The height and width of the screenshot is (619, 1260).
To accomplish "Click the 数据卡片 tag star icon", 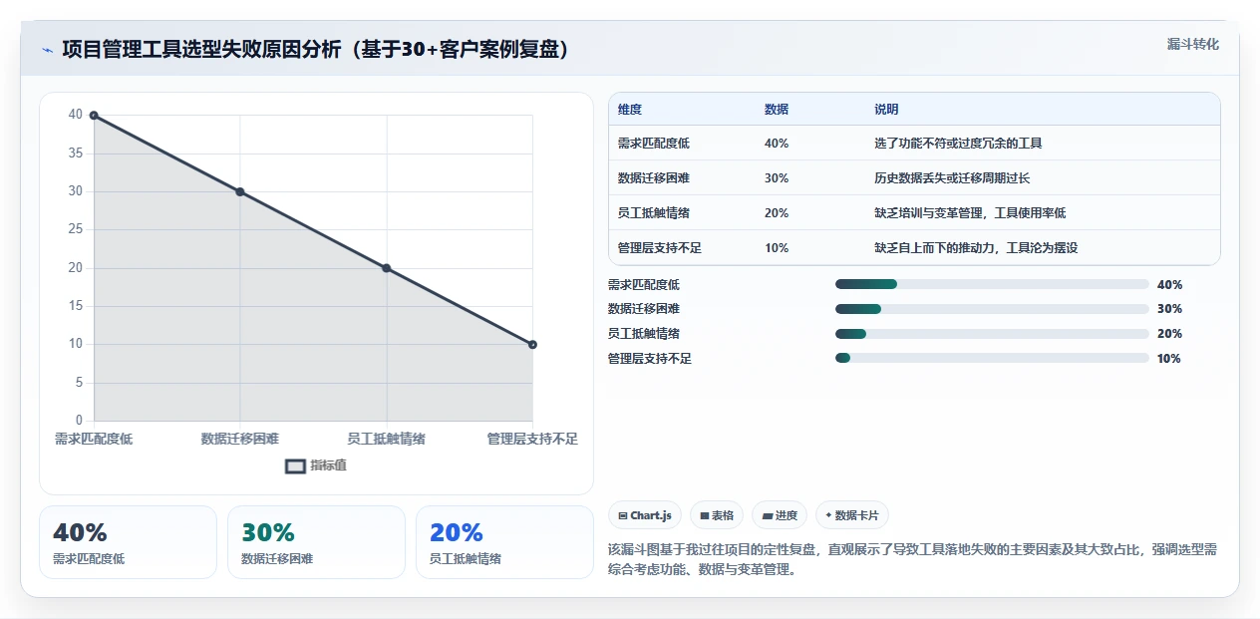I will tap(828, 515).
